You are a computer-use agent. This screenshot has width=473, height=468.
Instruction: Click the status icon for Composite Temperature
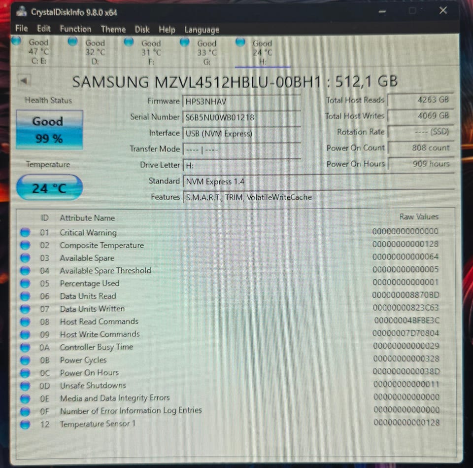point(25,245)
